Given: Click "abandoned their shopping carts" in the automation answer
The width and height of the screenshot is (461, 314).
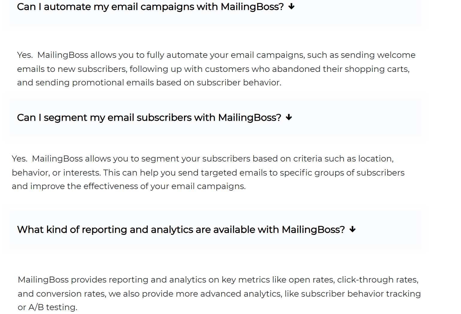Looking at the screenshot, I should click(341, 69).
